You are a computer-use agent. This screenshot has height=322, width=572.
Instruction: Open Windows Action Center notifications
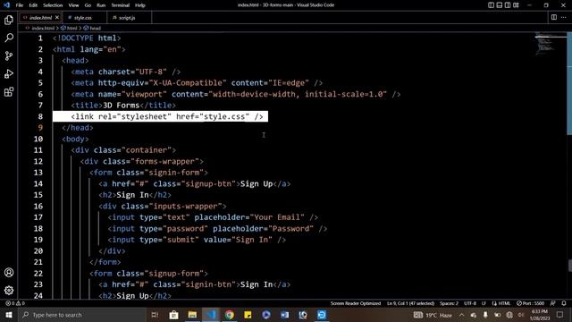[x=559, y=315]
